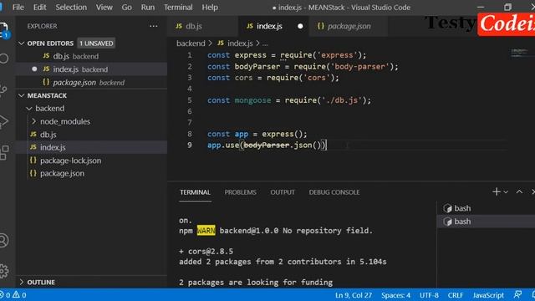Maximize the terminal panel with the up chevron
This screenshot has width=535, height=301.
click(x=519, y=191)
